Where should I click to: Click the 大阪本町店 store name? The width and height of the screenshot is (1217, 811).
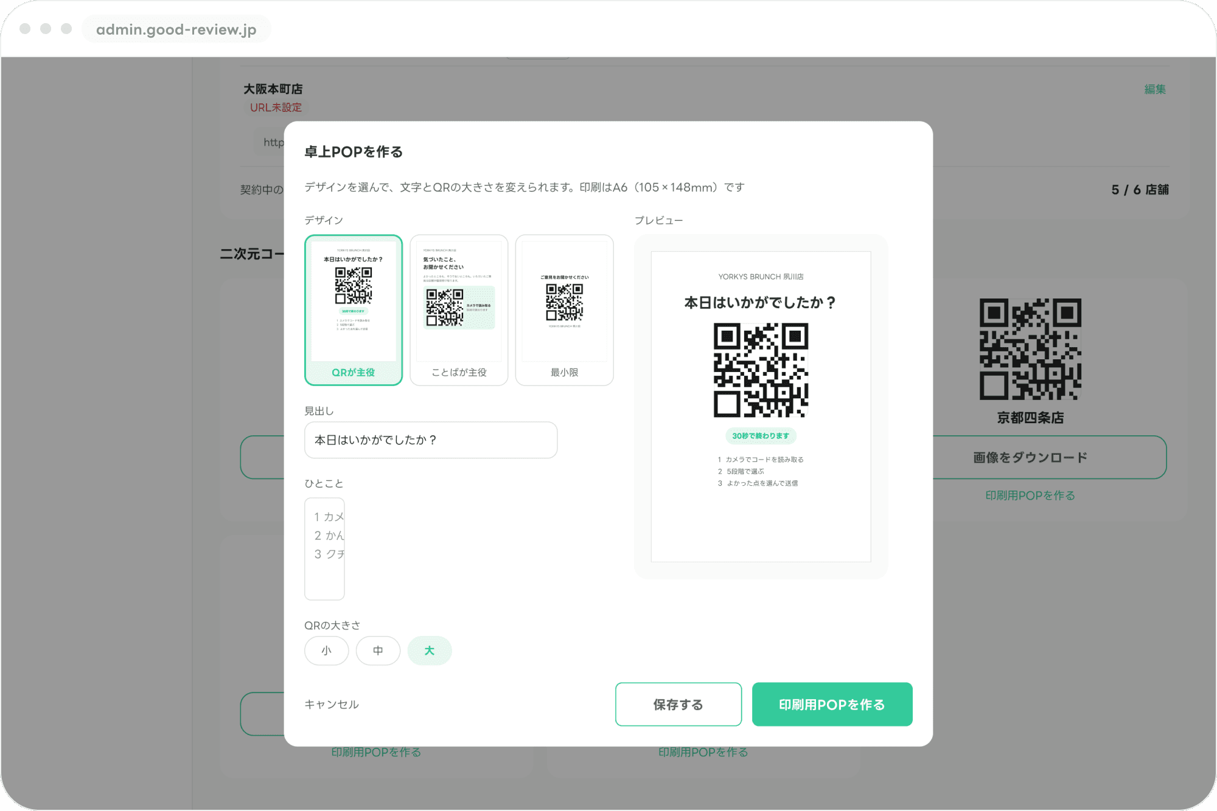273,89
